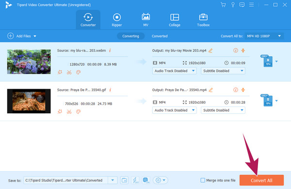The image size is (291, 189).
Task: Expand the Save to path dropdown
Action: (113, 180)
